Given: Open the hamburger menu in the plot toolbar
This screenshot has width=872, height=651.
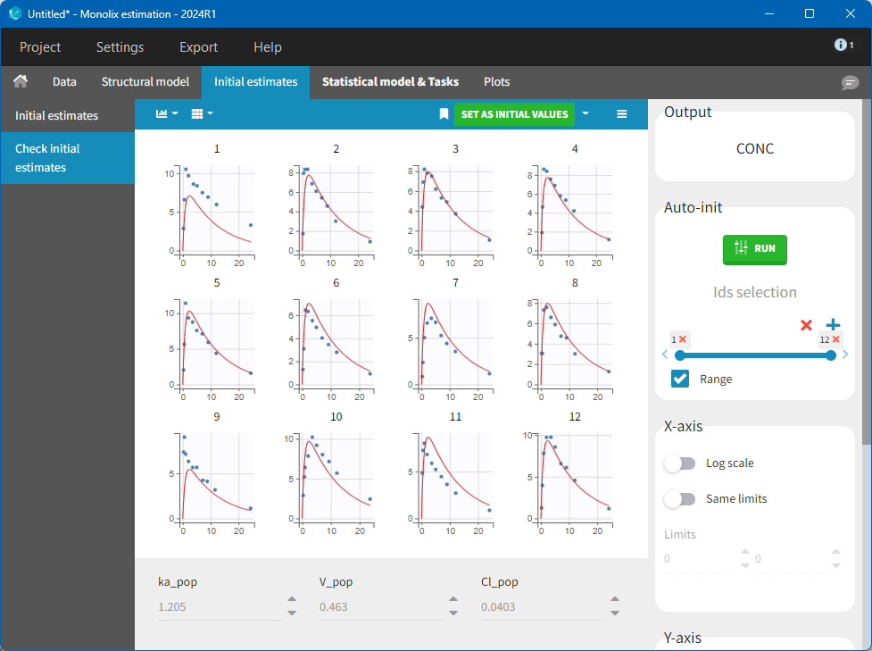Looking at the screenshot, I should coord(622,114).
